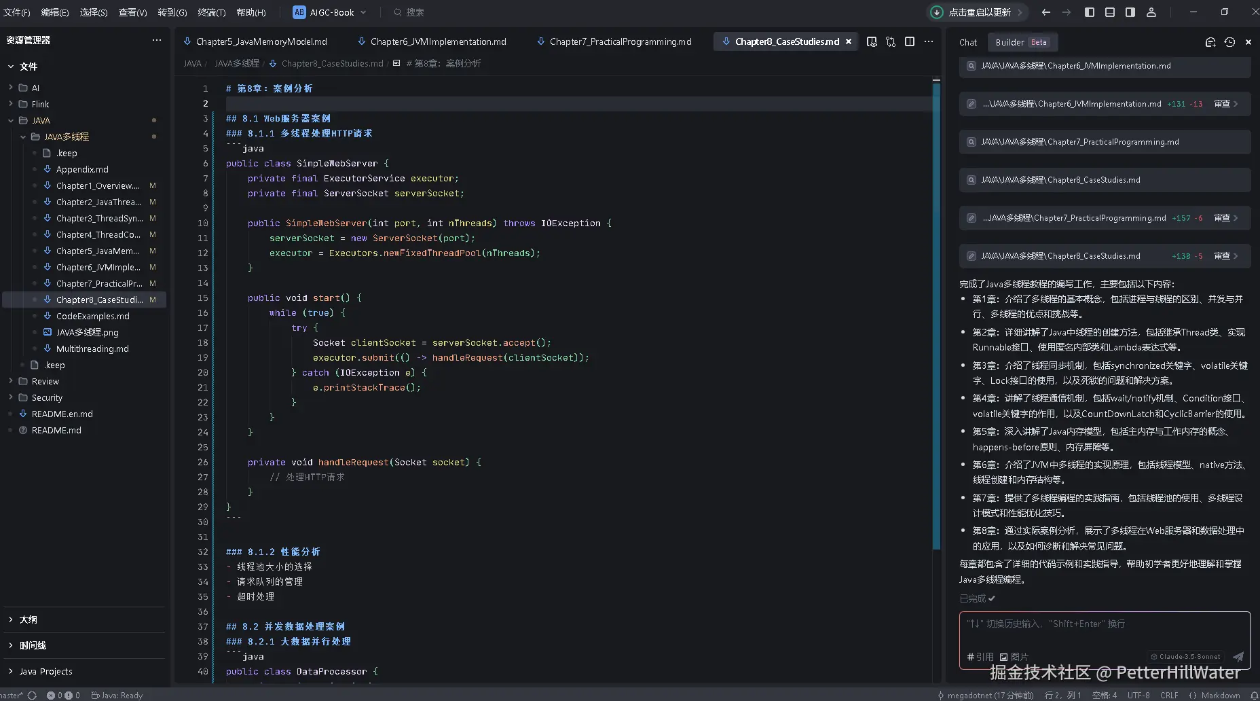Open the account profile icon
1260x701 pixels.
tap(1151, 12)
